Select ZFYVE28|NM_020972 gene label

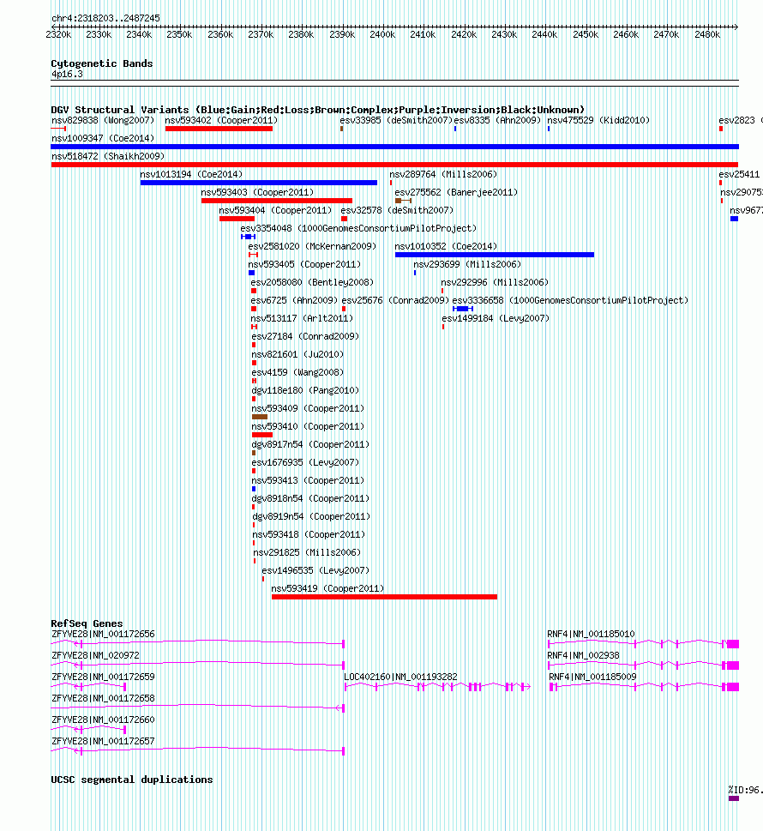pos(95,655)
